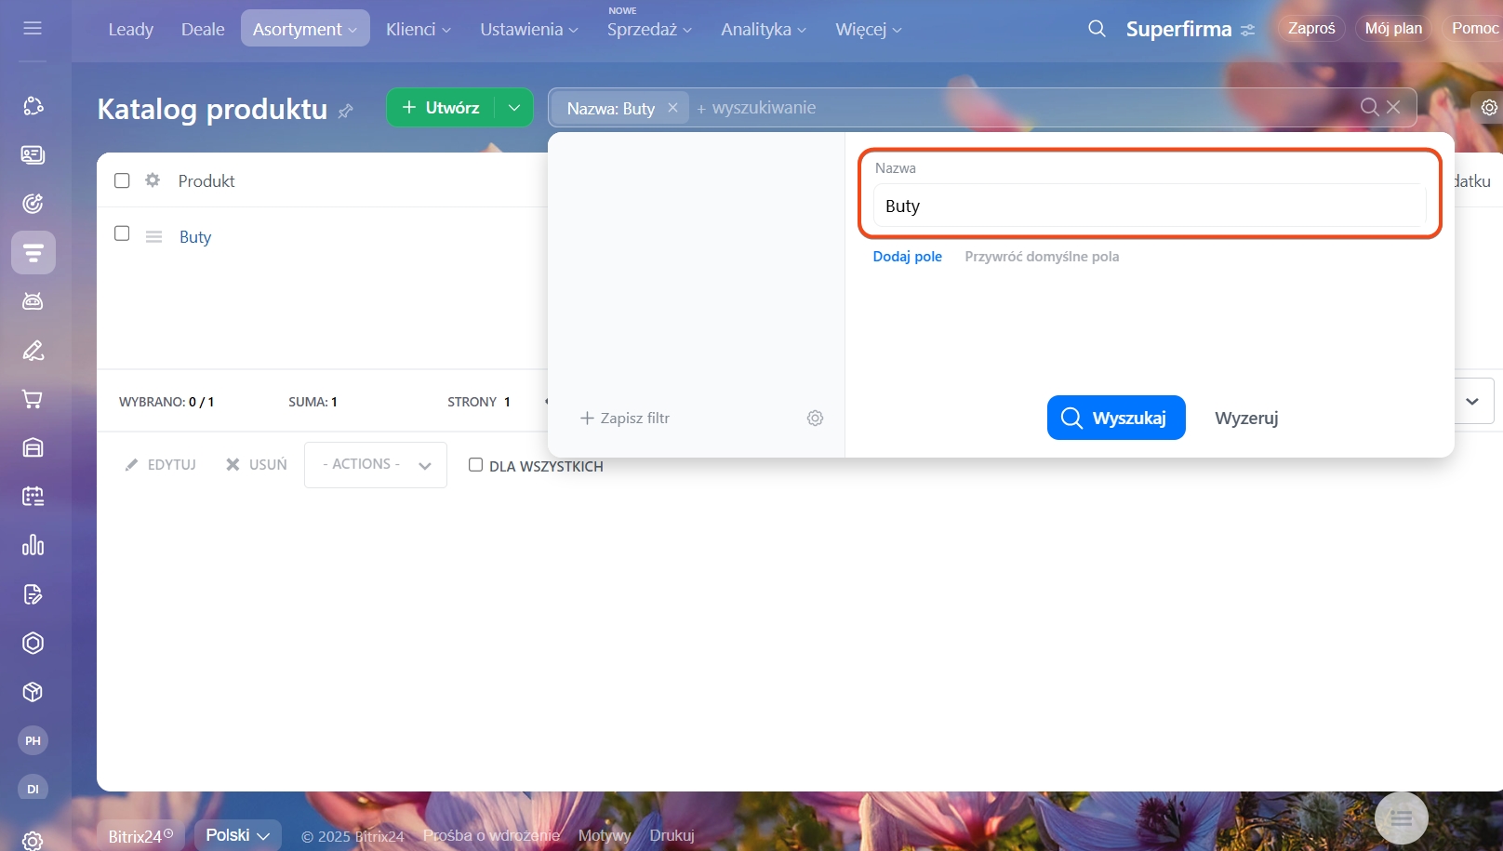Screen dimensions: 1503x851
Task: Click the Wyszukaj search button
Action: tap(1116, 418)
